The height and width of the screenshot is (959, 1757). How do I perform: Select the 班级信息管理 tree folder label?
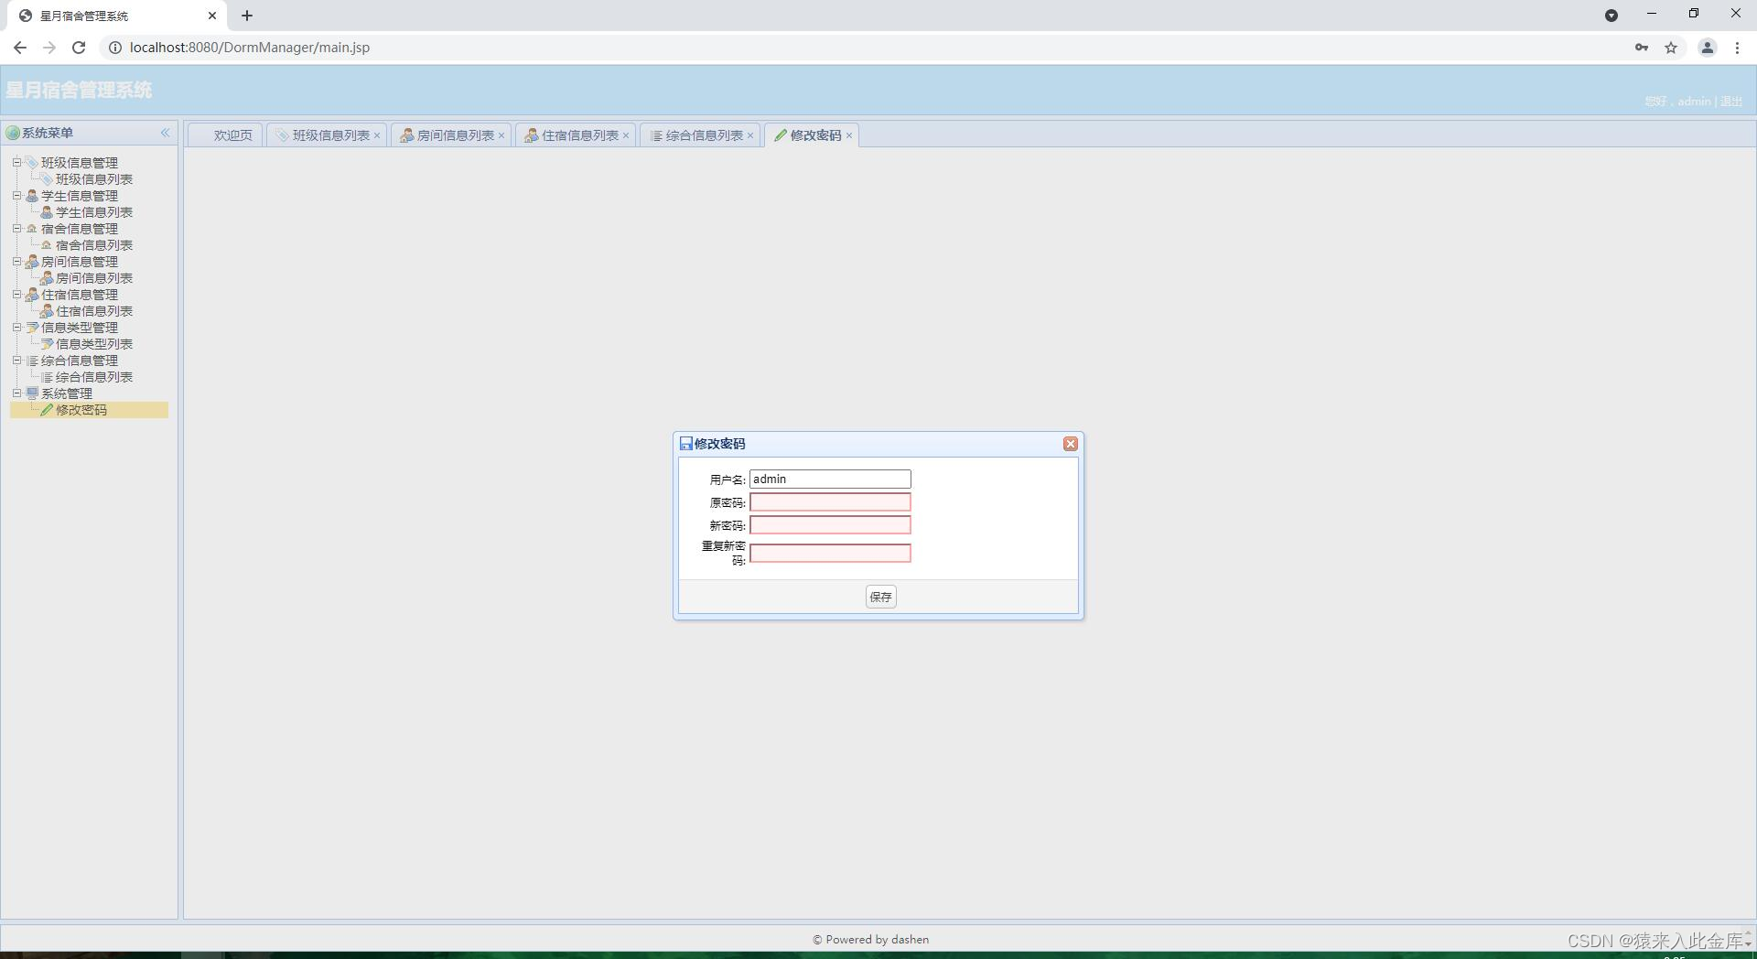point(80,163)
